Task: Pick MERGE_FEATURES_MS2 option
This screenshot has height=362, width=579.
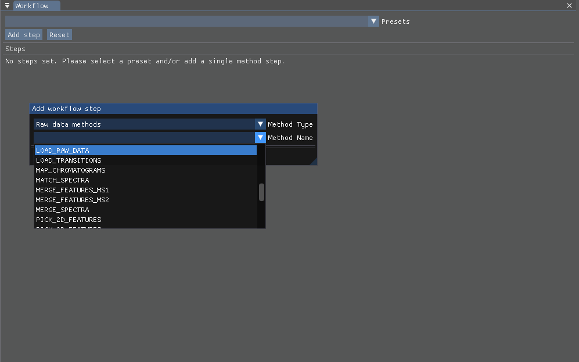Action: (x=146, y=200)
